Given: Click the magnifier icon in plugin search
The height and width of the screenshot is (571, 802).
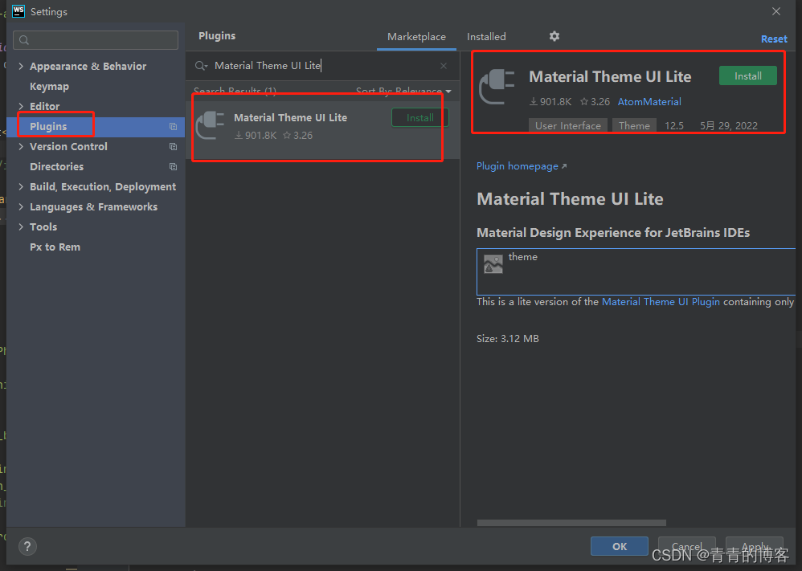Looking at the screenshot, I should tap(201, 66).
